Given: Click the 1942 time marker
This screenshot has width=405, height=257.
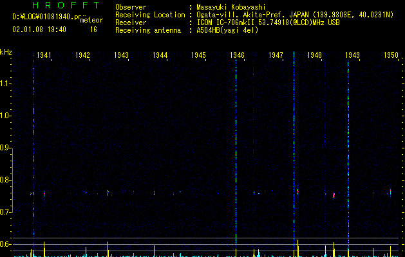Looking at the screenshot, I should (82, 55).
